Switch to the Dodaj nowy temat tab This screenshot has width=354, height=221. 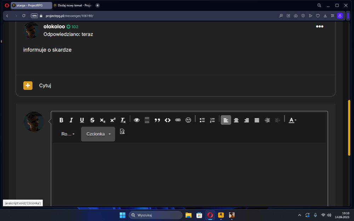73,5
